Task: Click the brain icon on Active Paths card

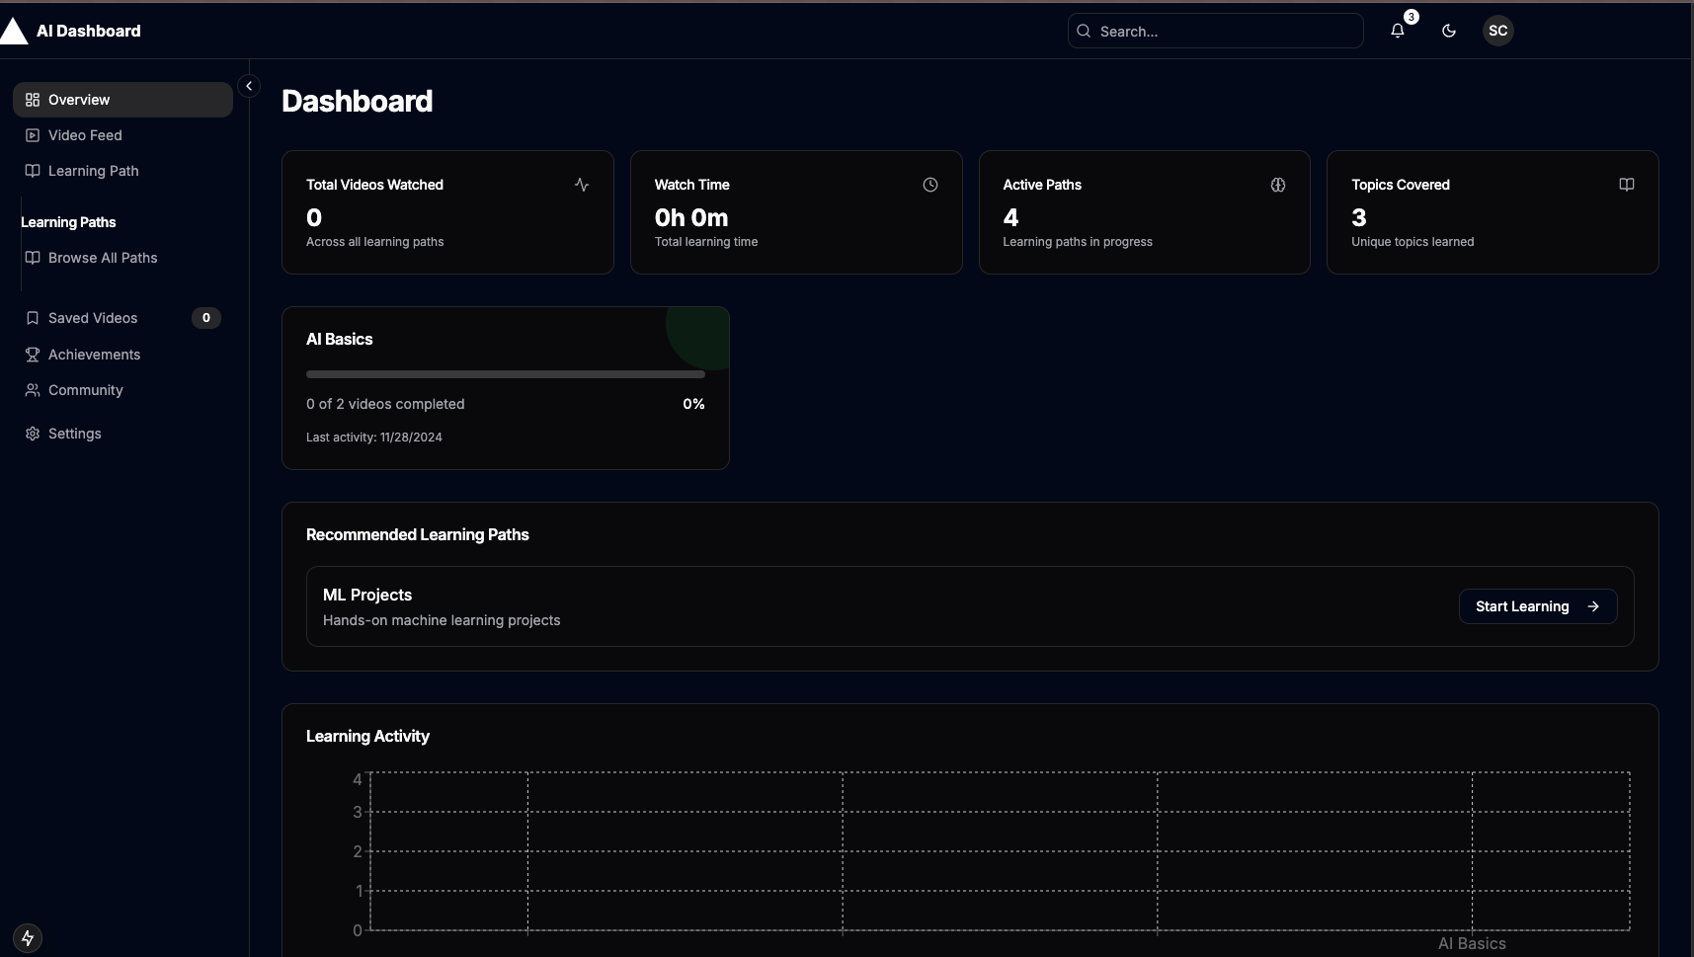Action: point(1278,185)
